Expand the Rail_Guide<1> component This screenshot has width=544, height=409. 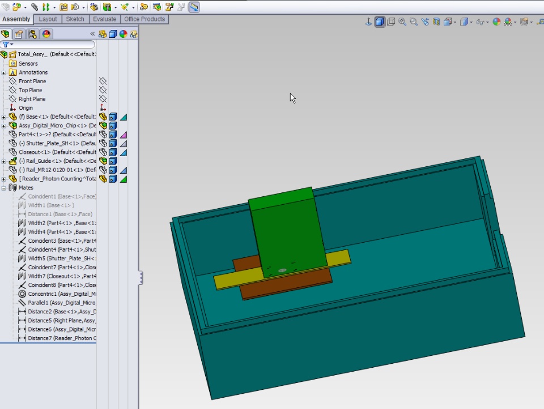4,161
